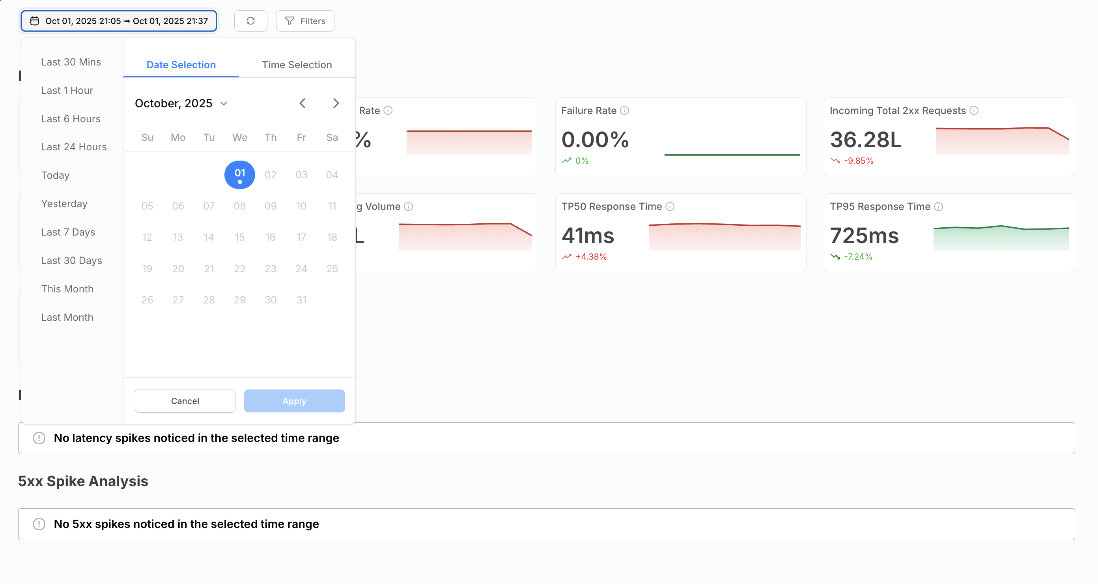This screenshot has width=1098, height=584.
Task: Click info icon by Incoming Total 2xx Requests
Action: (x=973, y=110)
